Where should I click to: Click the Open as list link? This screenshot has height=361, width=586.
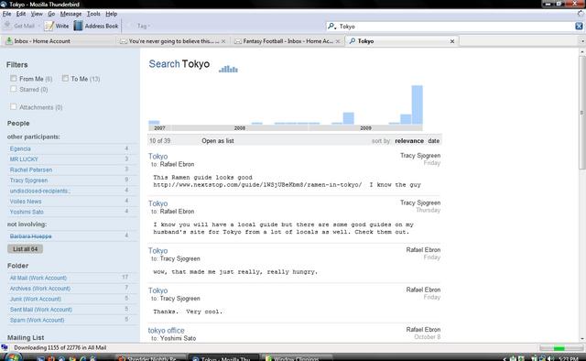click(218, 141)
